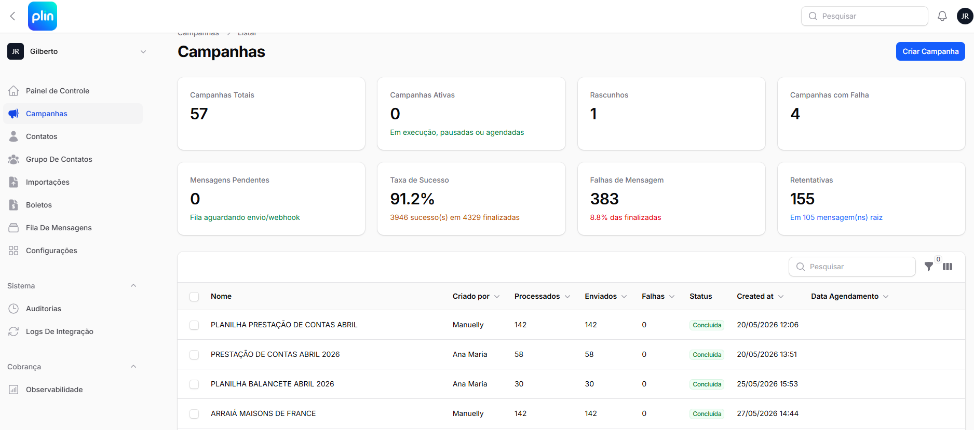Image resolution: width=974 pixels, height=430 pixels.
Task: Click the Logs De Integração sync icon
Action: pos(13,331)
